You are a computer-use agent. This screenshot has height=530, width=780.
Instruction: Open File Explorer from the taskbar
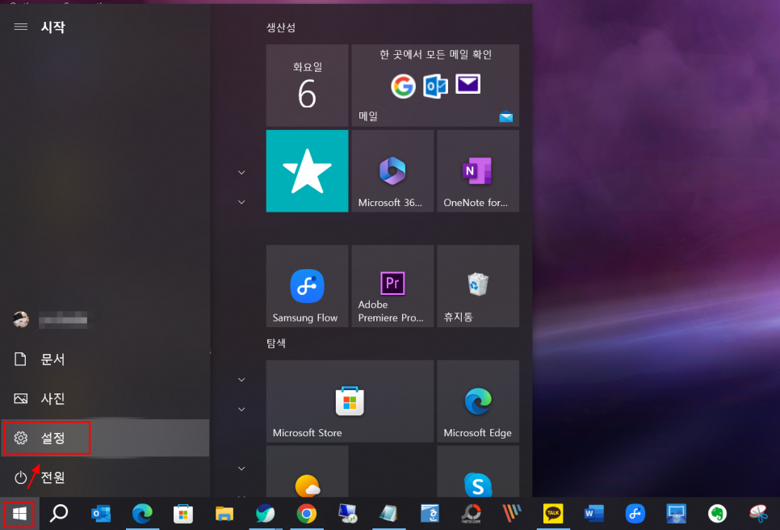coord(224,513)
